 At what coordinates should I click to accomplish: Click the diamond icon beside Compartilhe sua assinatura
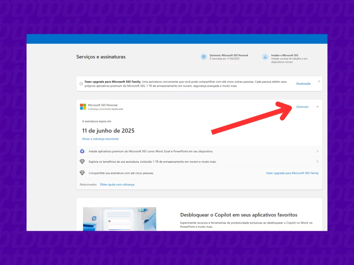82,173
